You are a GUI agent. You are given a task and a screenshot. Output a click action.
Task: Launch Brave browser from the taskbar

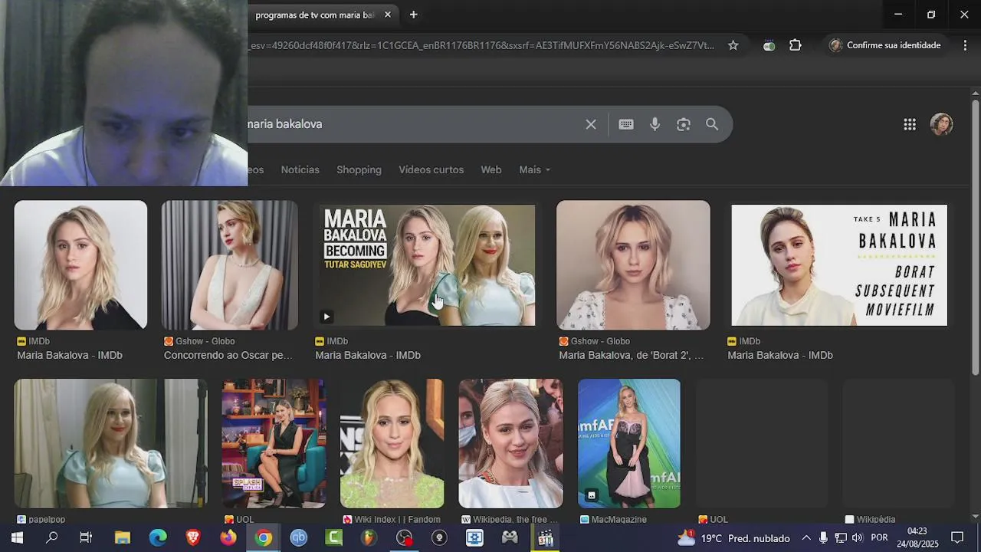click(x=193, y=537)
